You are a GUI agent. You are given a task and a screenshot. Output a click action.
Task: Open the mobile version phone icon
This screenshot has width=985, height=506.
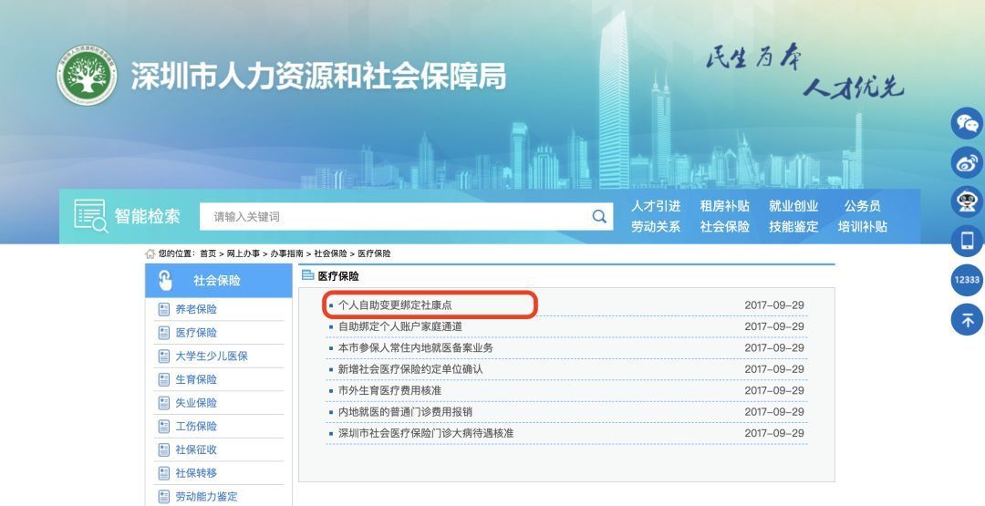967,241
